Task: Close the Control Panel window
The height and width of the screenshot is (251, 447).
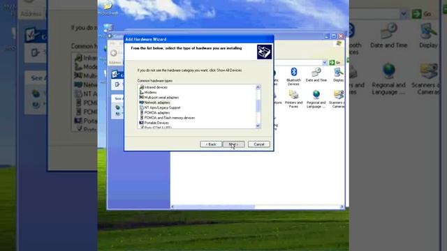Action: 341,36
